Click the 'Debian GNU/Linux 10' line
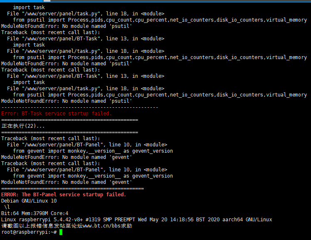The height and width of the screenshot is (240, 311). (29, 201)
